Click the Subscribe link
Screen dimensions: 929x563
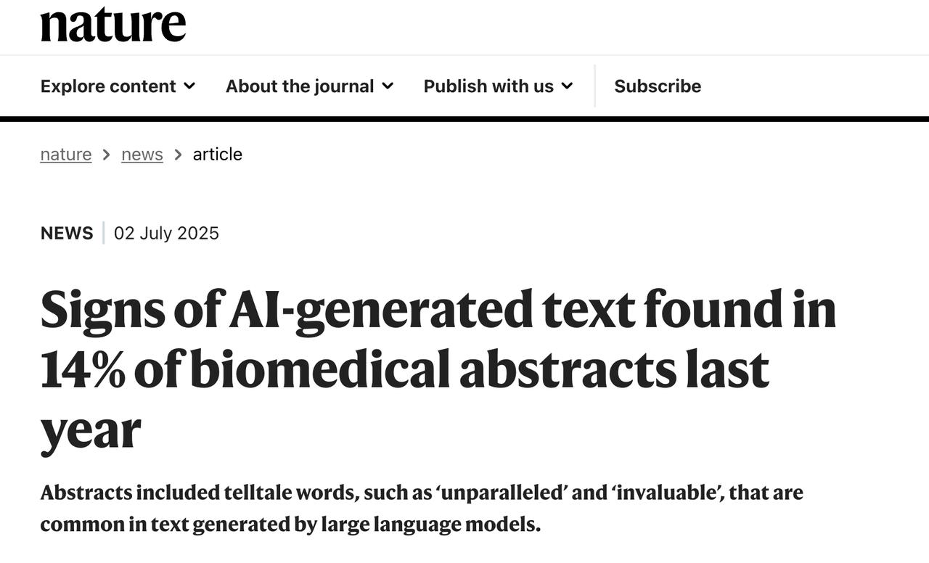point(658,86)
